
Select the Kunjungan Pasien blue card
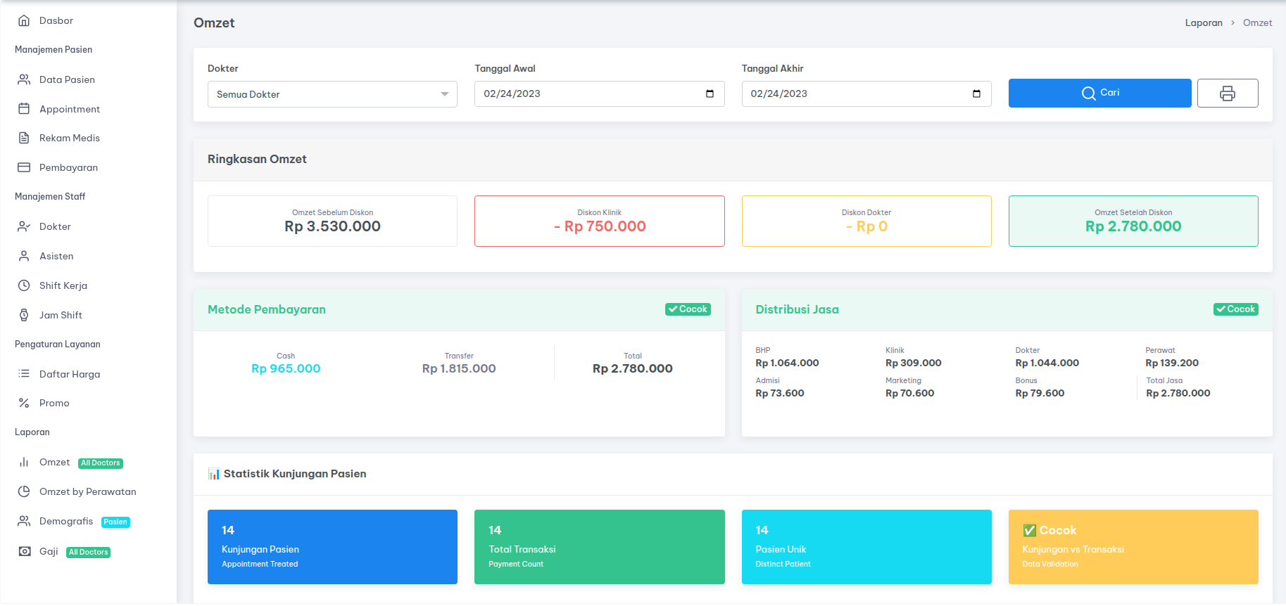pyautogui.click(x=332, y=546)
